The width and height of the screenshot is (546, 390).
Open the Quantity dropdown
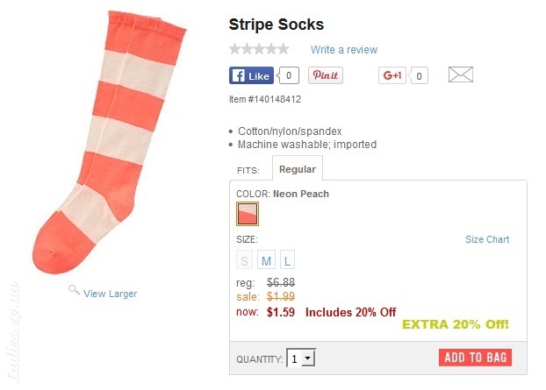[301, 358]
